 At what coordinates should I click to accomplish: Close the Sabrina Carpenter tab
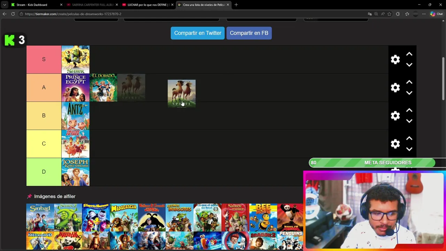[x=117, y=5]
